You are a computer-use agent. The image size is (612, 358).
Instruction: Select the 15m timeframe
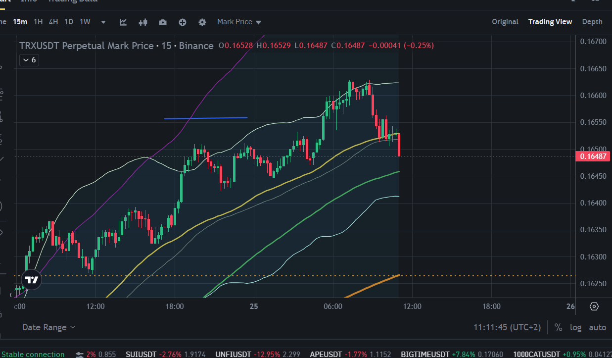click(20, 22)
